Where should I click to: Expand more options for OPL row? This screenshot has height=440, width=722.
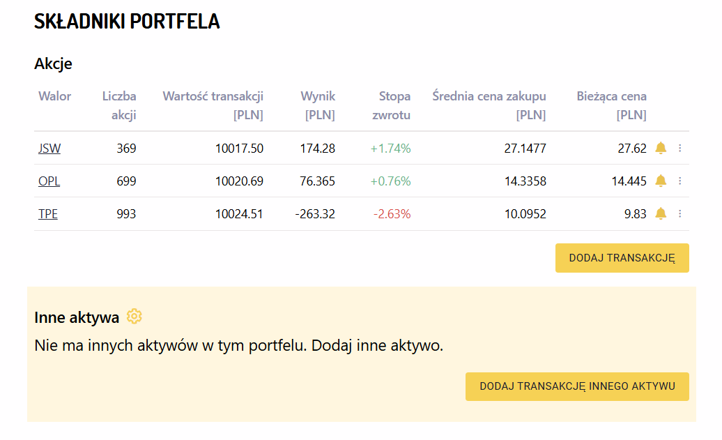click(680, 181)
